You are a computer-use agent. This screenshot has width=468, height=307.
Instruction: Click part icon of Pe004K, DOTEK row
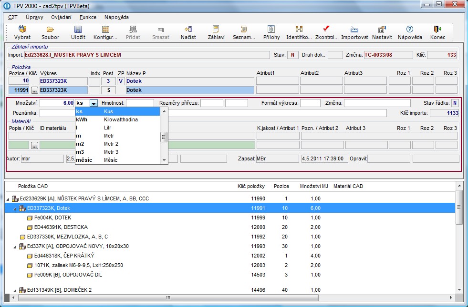(30, 218)
